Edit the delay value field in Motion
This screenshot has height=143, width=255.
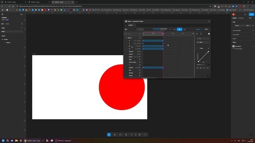[x=203, y=39]
